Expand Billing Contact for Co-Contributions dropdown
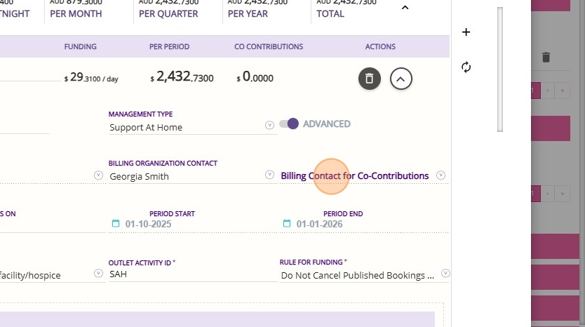585x327 pixels. pos(441,175)
